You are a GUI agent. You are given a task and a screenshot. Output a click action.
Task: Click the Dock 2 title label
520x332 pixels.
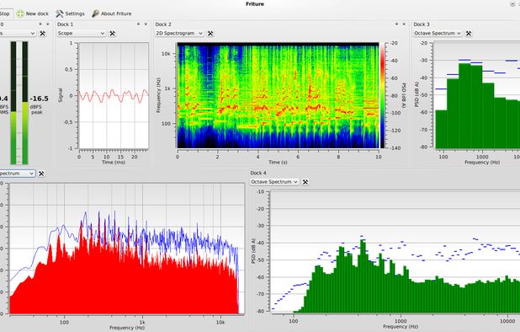pos(163,24)
